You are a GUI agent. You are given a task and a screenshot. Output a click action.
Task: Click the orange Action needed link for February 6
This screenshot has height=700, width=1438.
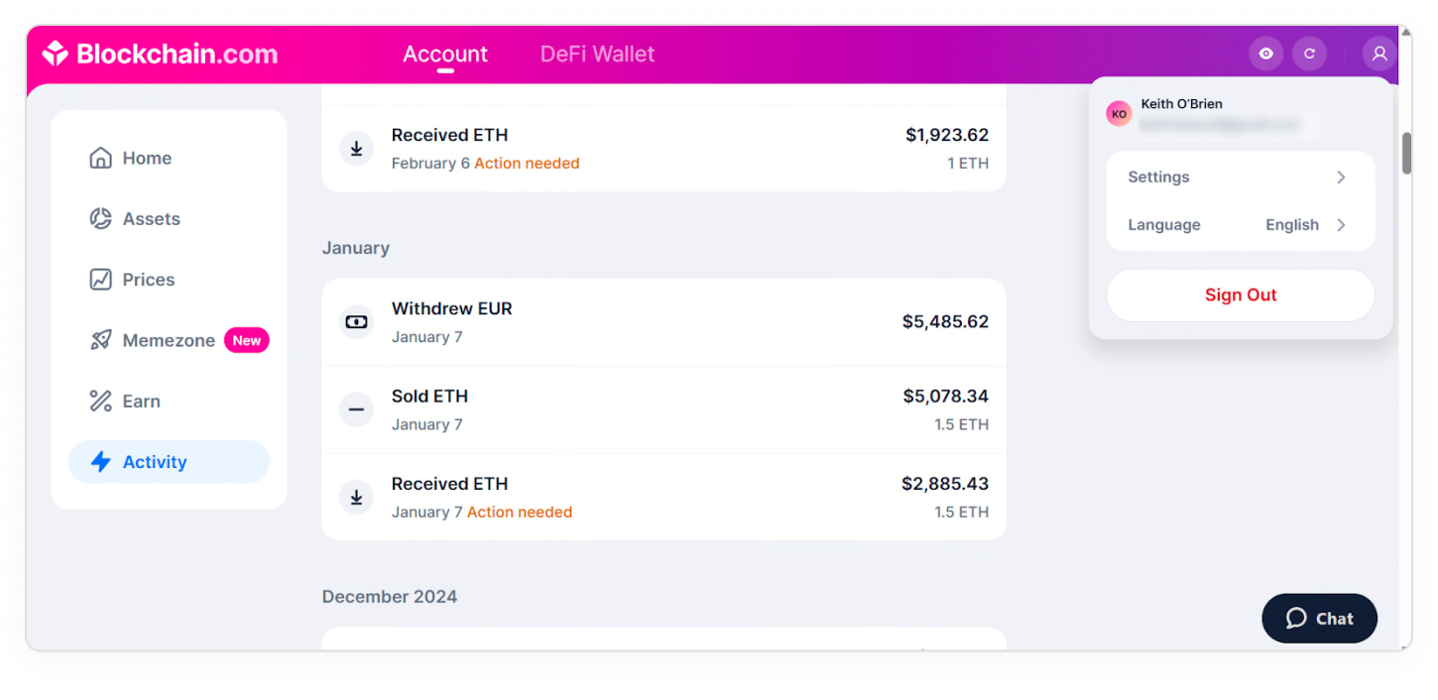tap(527, 164)
